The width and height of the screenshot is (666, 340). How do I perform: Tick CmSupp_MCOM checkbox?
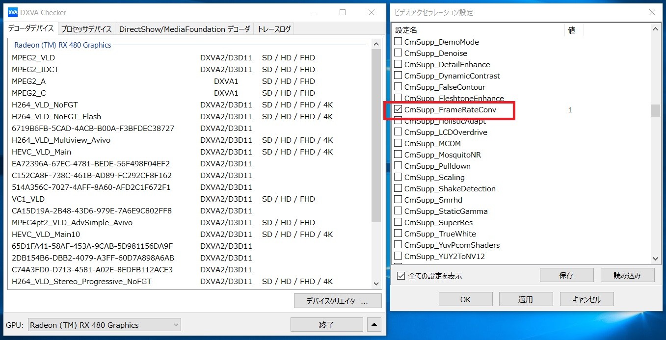(398, 143)
